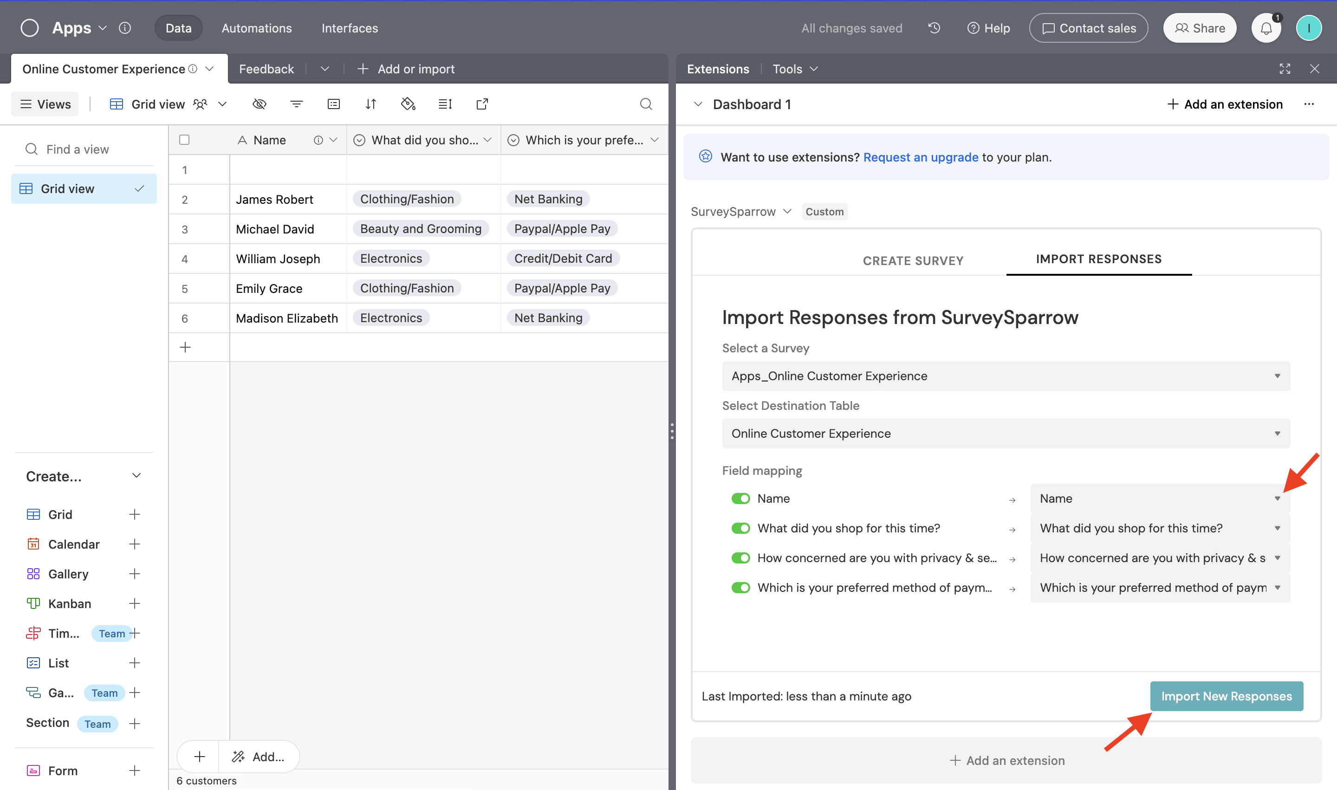Viewport: 1337px width, 790px height.
Task: Open the paint bucket color icon
Action: pyautogui.click(x=408, y=104)
